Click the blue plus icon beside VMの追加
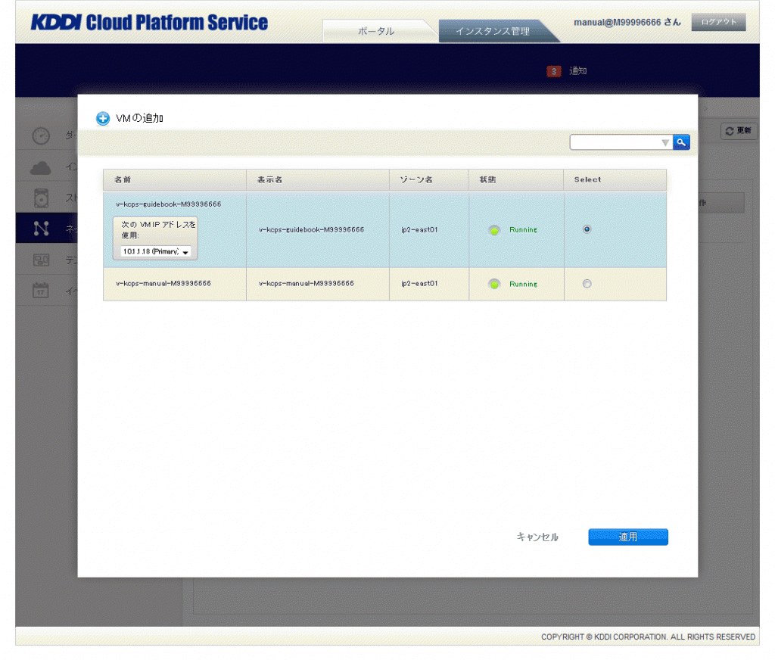 pyautogui.click(x=103, y=119)
